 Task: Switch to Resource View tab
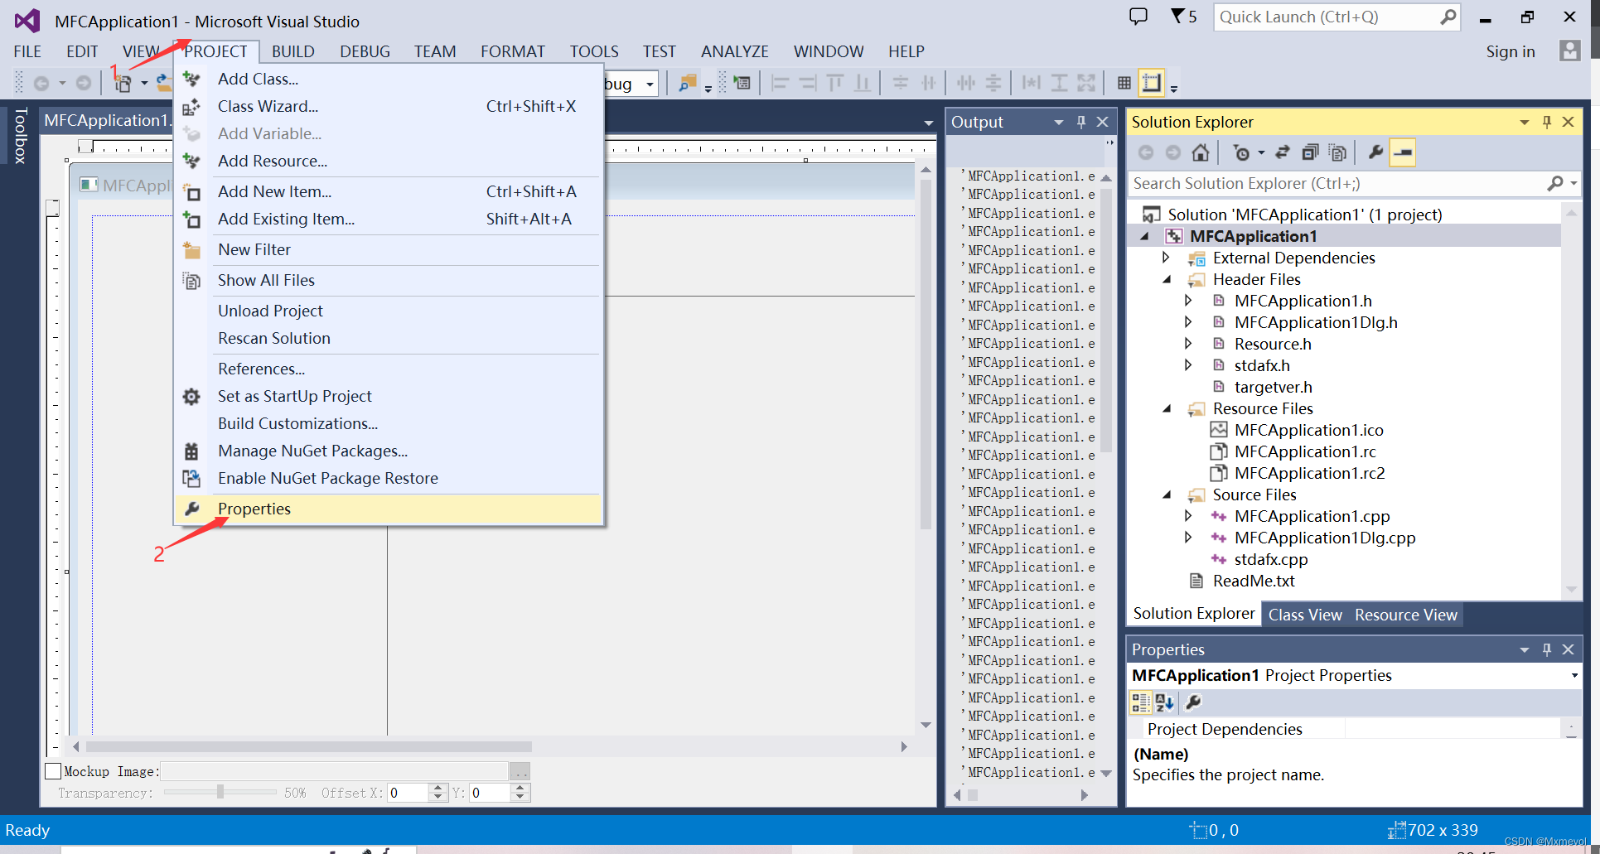coord(1405,615)
